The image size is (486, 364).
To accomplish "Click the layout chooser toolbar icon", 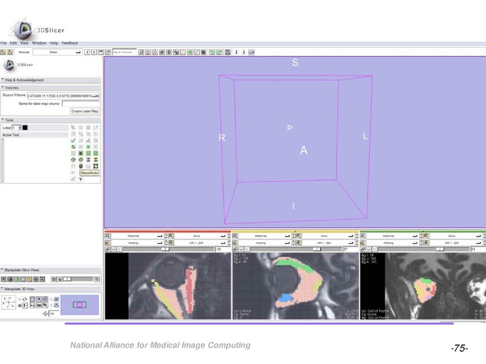I will tap(228, 52).
